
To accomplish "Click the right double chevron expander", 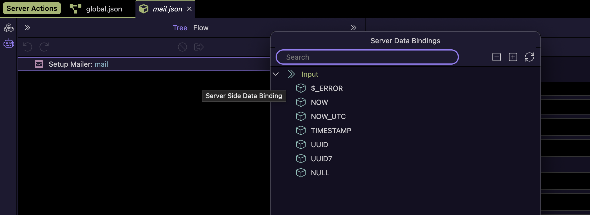I will click(353, 28).
